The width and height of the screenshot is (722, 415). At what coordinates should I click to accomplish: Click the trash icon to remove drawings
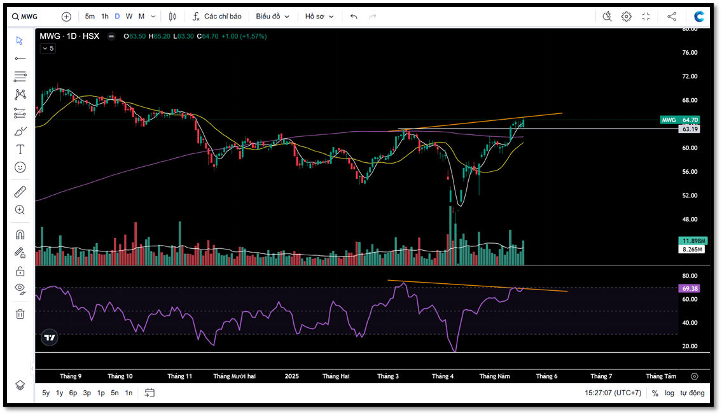[x=20, y=314]
